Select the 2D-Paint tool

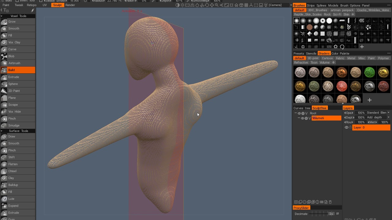pyautogui.click(x=18, y=91)
